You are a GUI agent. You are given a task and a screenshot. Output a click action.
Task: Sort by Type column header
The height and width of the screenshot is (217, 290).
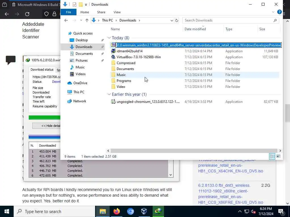point(229,29)
